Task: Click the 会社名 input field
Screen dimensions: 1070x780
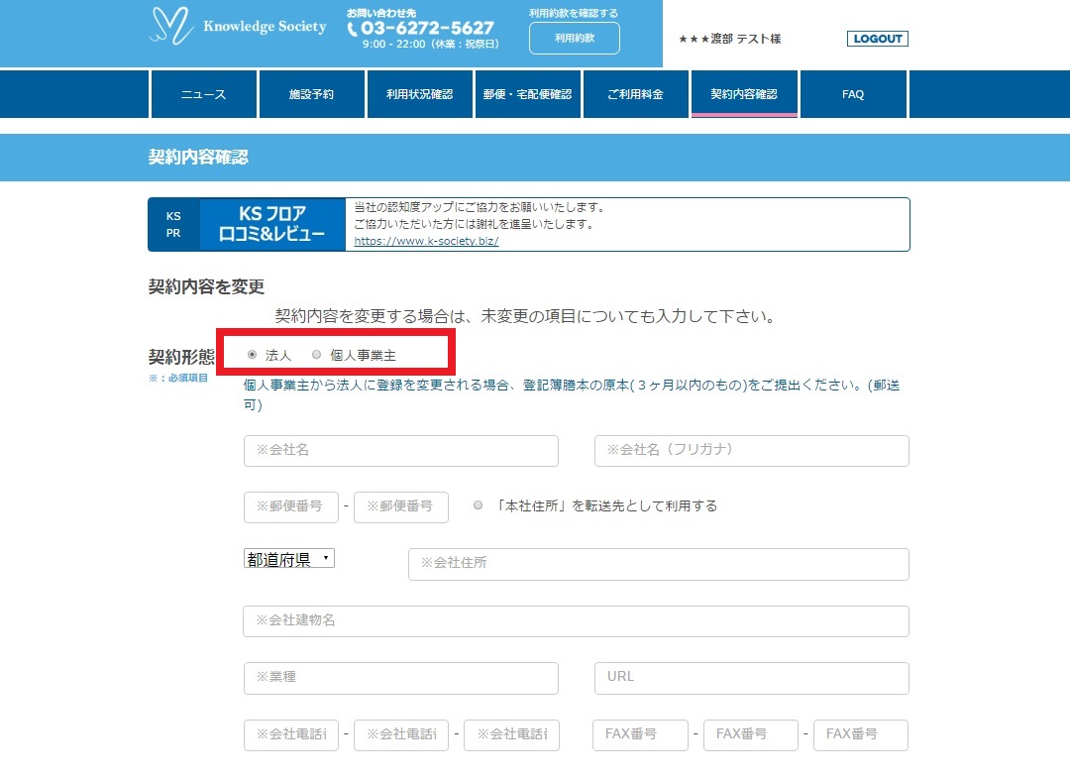Action: [401, 450]
